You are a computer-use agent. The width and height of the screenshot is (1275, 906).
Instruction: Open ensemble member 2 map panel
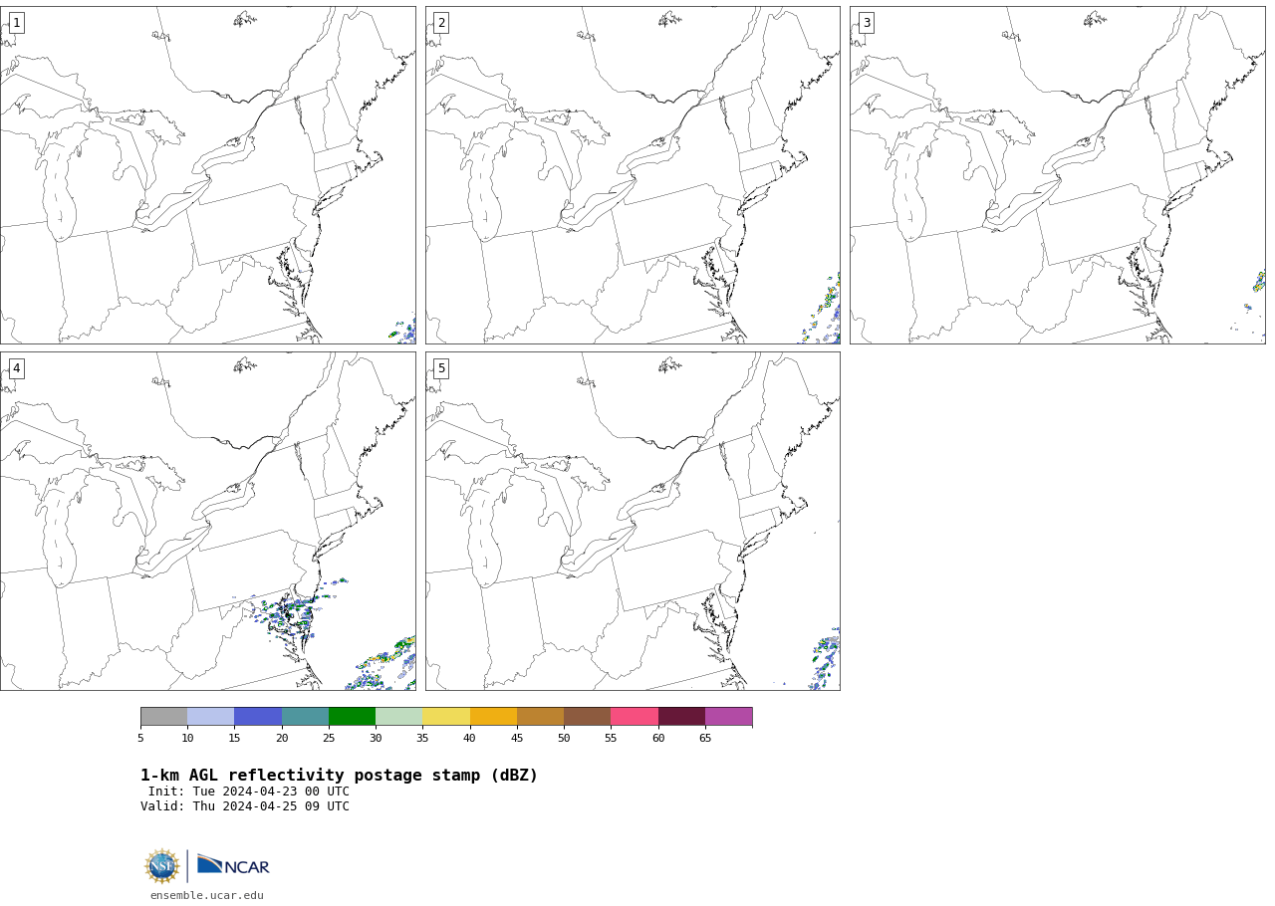click(x=633, y=175)
